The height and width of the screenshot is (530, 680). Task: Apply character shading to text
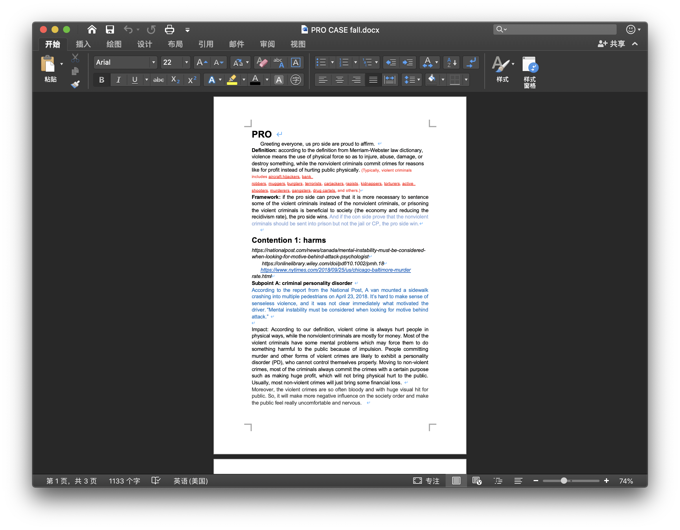pos(279,80)
